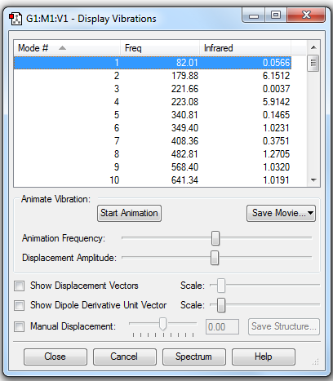
Task: Minimize the Display Vibrations window
Action: tap(254, 16)
